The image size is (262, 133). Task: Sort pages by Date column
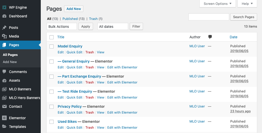(234, 37)
